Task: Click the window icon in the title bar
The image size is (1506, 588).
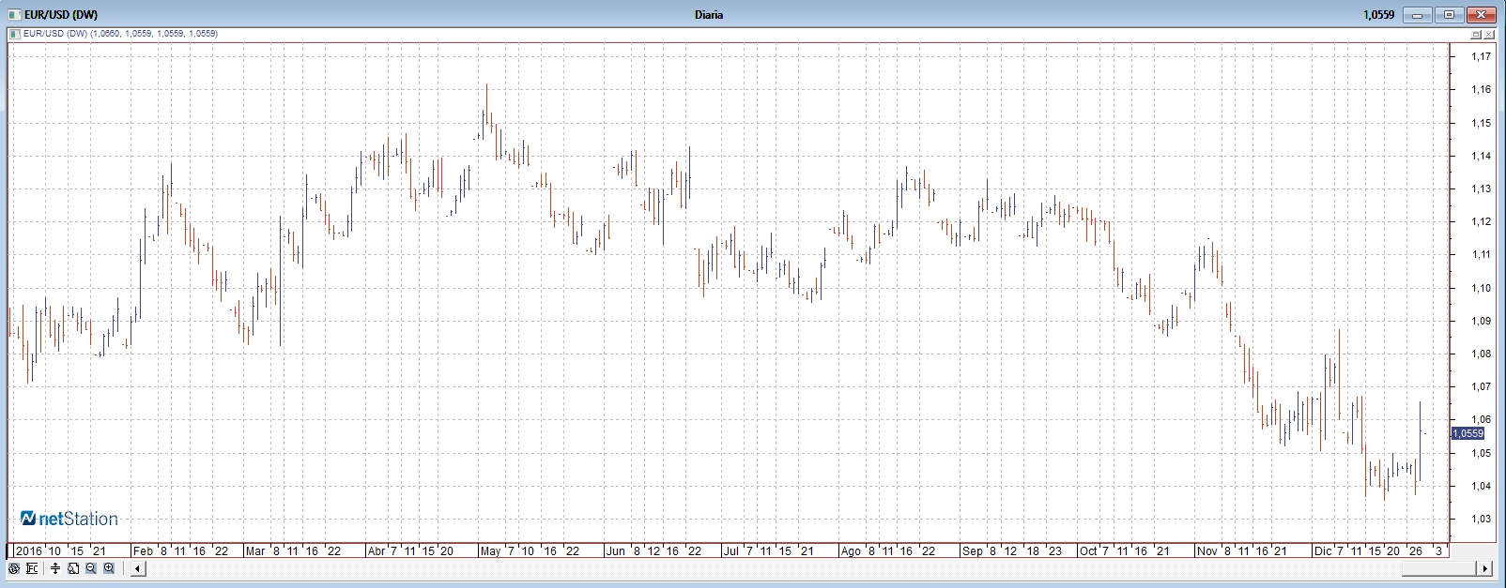Action: point(14,14)
